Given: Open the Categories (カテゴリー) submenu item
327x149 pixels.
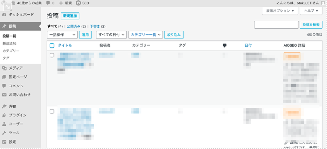Looking at the screenshot, I should click(x=11, y=51).
